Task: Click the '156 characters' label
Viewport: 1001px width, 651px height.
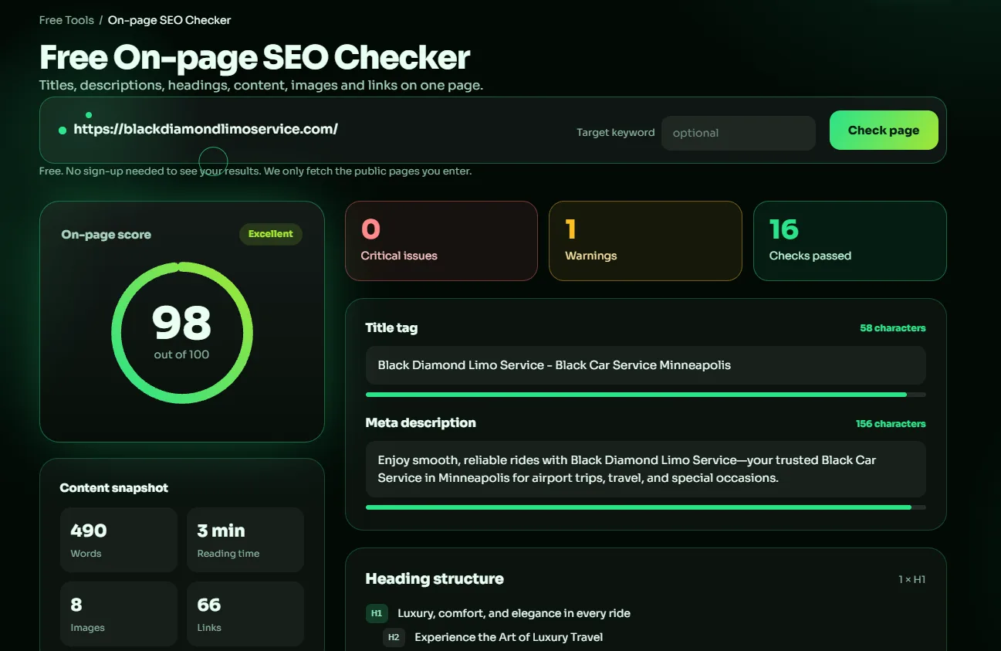Action: (x=891, y=424)
